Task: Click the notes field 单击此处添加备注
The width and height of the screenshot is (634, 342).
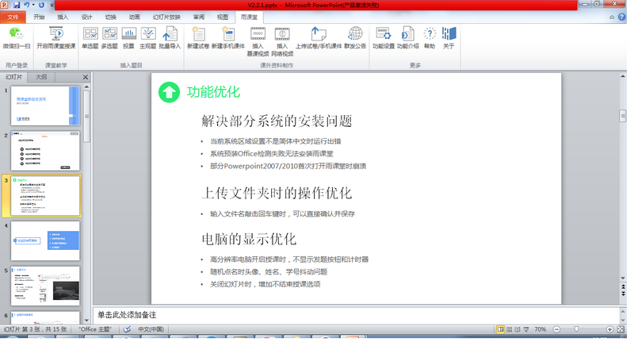Action: [357, 315]
